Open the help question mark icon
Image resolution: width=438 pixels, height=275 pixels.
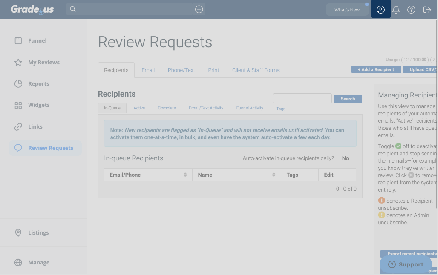pos(411,10)
